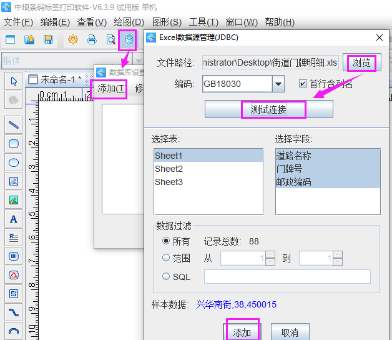Select the 所有 radio button
This screenshot has width=392, height=340.
click(x=166, y=241)
